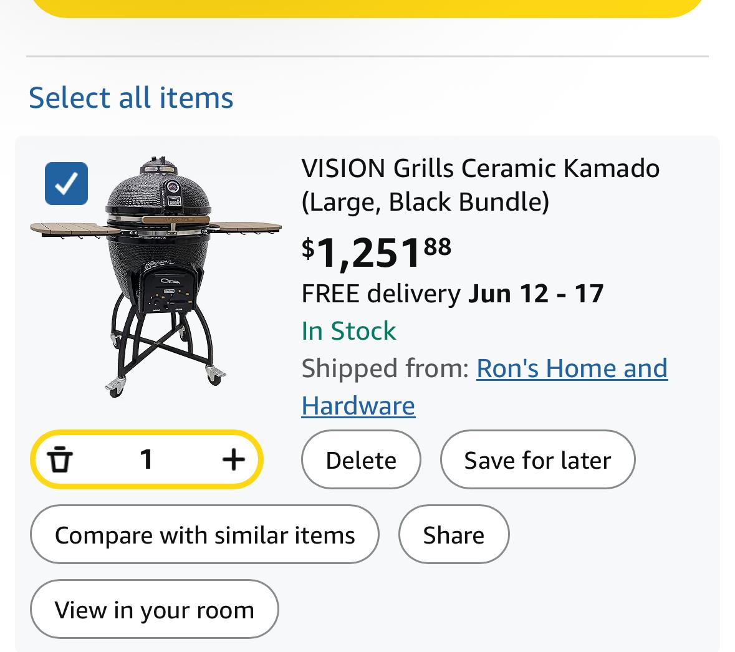This screenshot has height=652, width=735.
Task: Click the Shipped from label
Action: (385, 368)
